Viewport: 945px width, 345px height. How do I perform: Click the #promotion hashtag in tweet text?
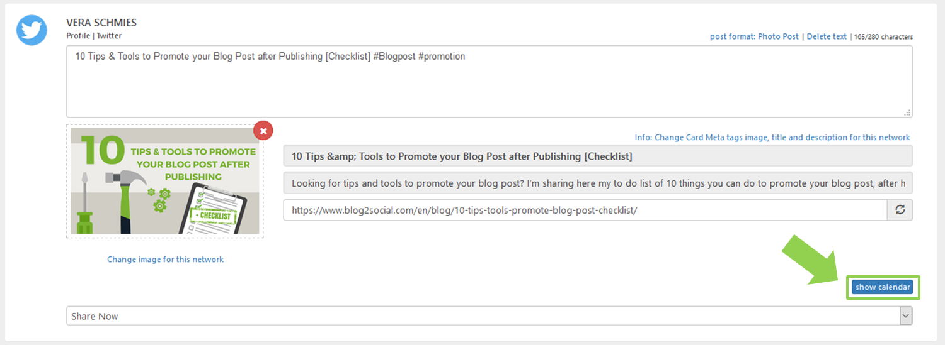point(442,57)
